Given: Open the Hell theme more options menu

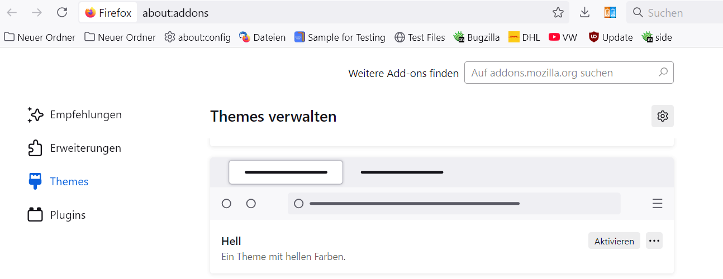Looking at the screenshot, I should click(x=654, y=241).
